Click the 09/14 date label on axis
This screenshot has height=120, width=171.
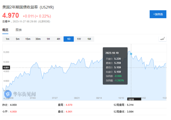pos(99,98)
